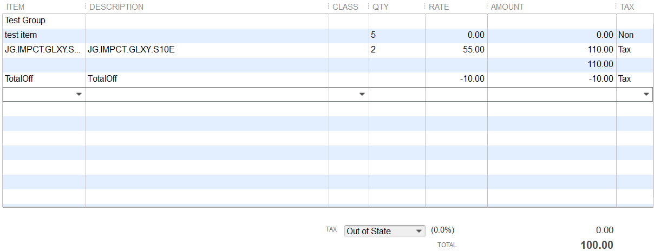
Task: Click the empty RATE field in new row
Action: click(x=456, y=94)
